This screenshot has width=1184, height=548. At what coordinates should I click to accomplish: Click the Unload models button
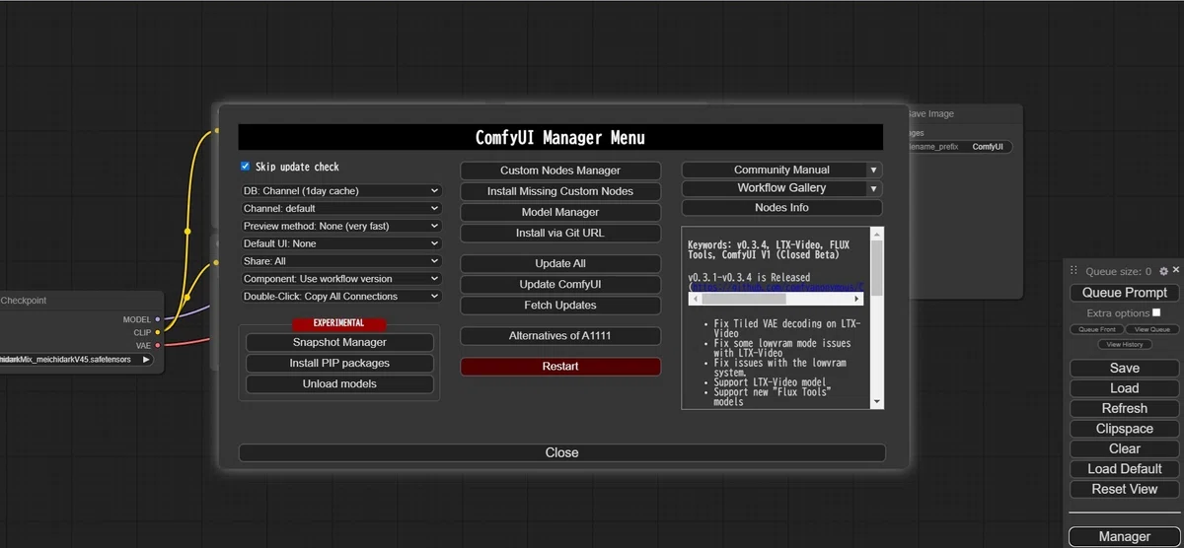[x=339, y=383]
